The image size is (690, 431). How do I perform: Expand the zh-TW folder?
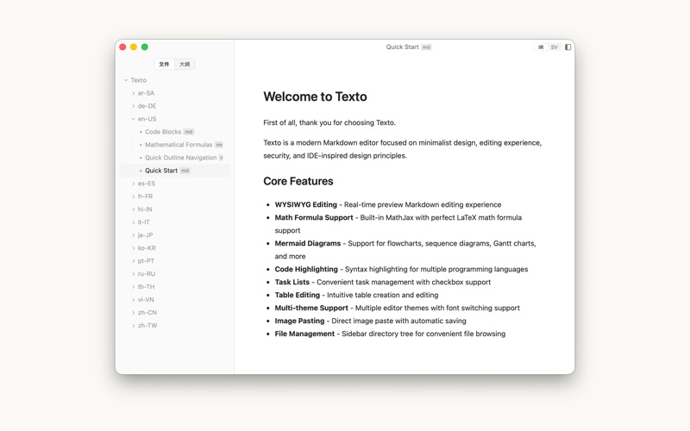tap(134, 326)
